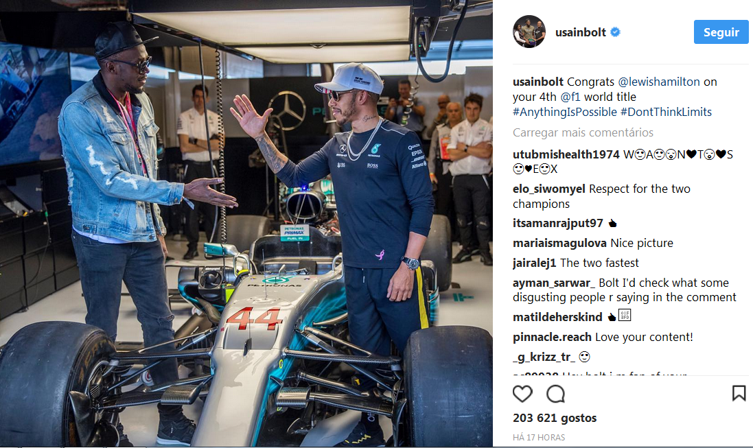Open the @lewishamilton mention link

659,82
